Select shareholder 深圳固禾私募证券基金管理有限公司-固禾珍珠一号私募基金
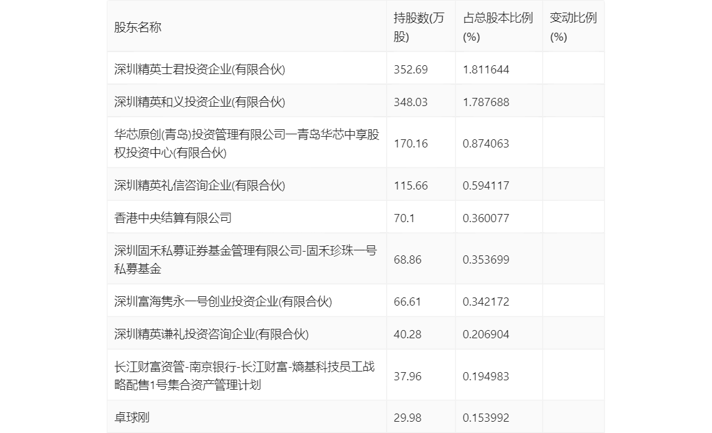 click(245, 260)
